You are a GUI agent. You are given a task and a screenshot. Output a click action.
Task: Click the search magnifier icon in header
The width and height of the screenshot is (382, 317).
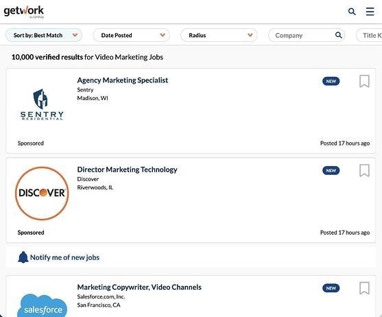click(x=352, y=12)
